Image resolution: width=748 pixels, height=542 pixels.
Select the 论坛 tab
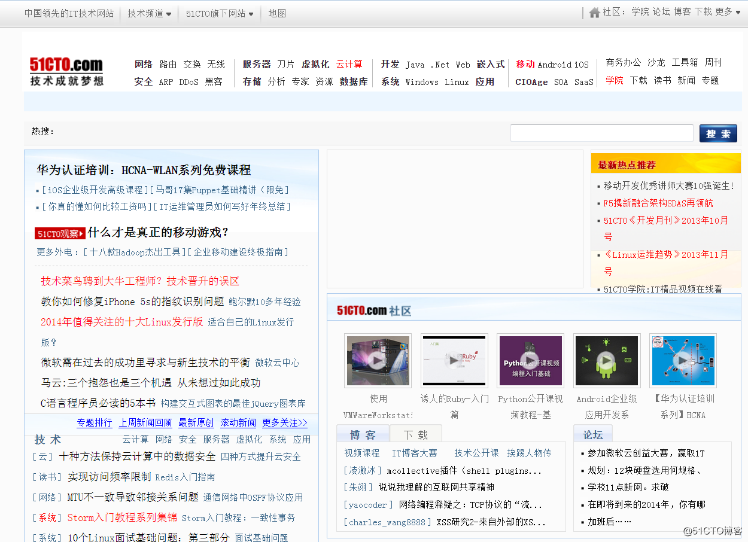point(593,434)
